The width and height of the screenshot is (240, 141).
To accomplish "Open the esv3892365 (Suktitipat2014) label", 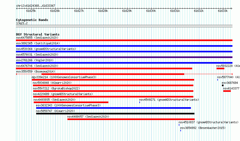I will [38, 43].
